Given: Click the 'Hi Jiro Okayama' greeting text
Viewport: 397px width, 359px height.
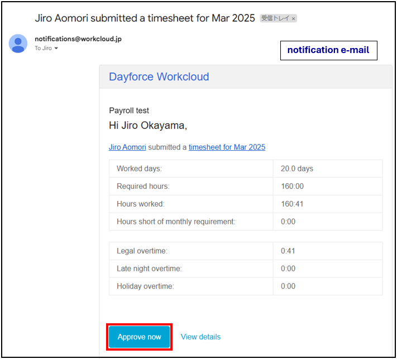Looking at the screenshot, I should (x=148, y=126).
